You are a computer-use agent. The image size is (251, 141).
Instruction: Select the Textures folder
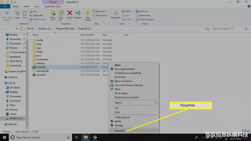40,63
